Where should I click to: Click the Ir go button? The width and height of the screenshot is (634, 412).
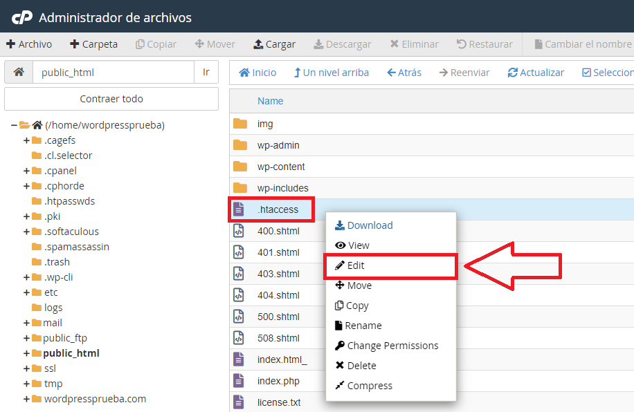206,72
